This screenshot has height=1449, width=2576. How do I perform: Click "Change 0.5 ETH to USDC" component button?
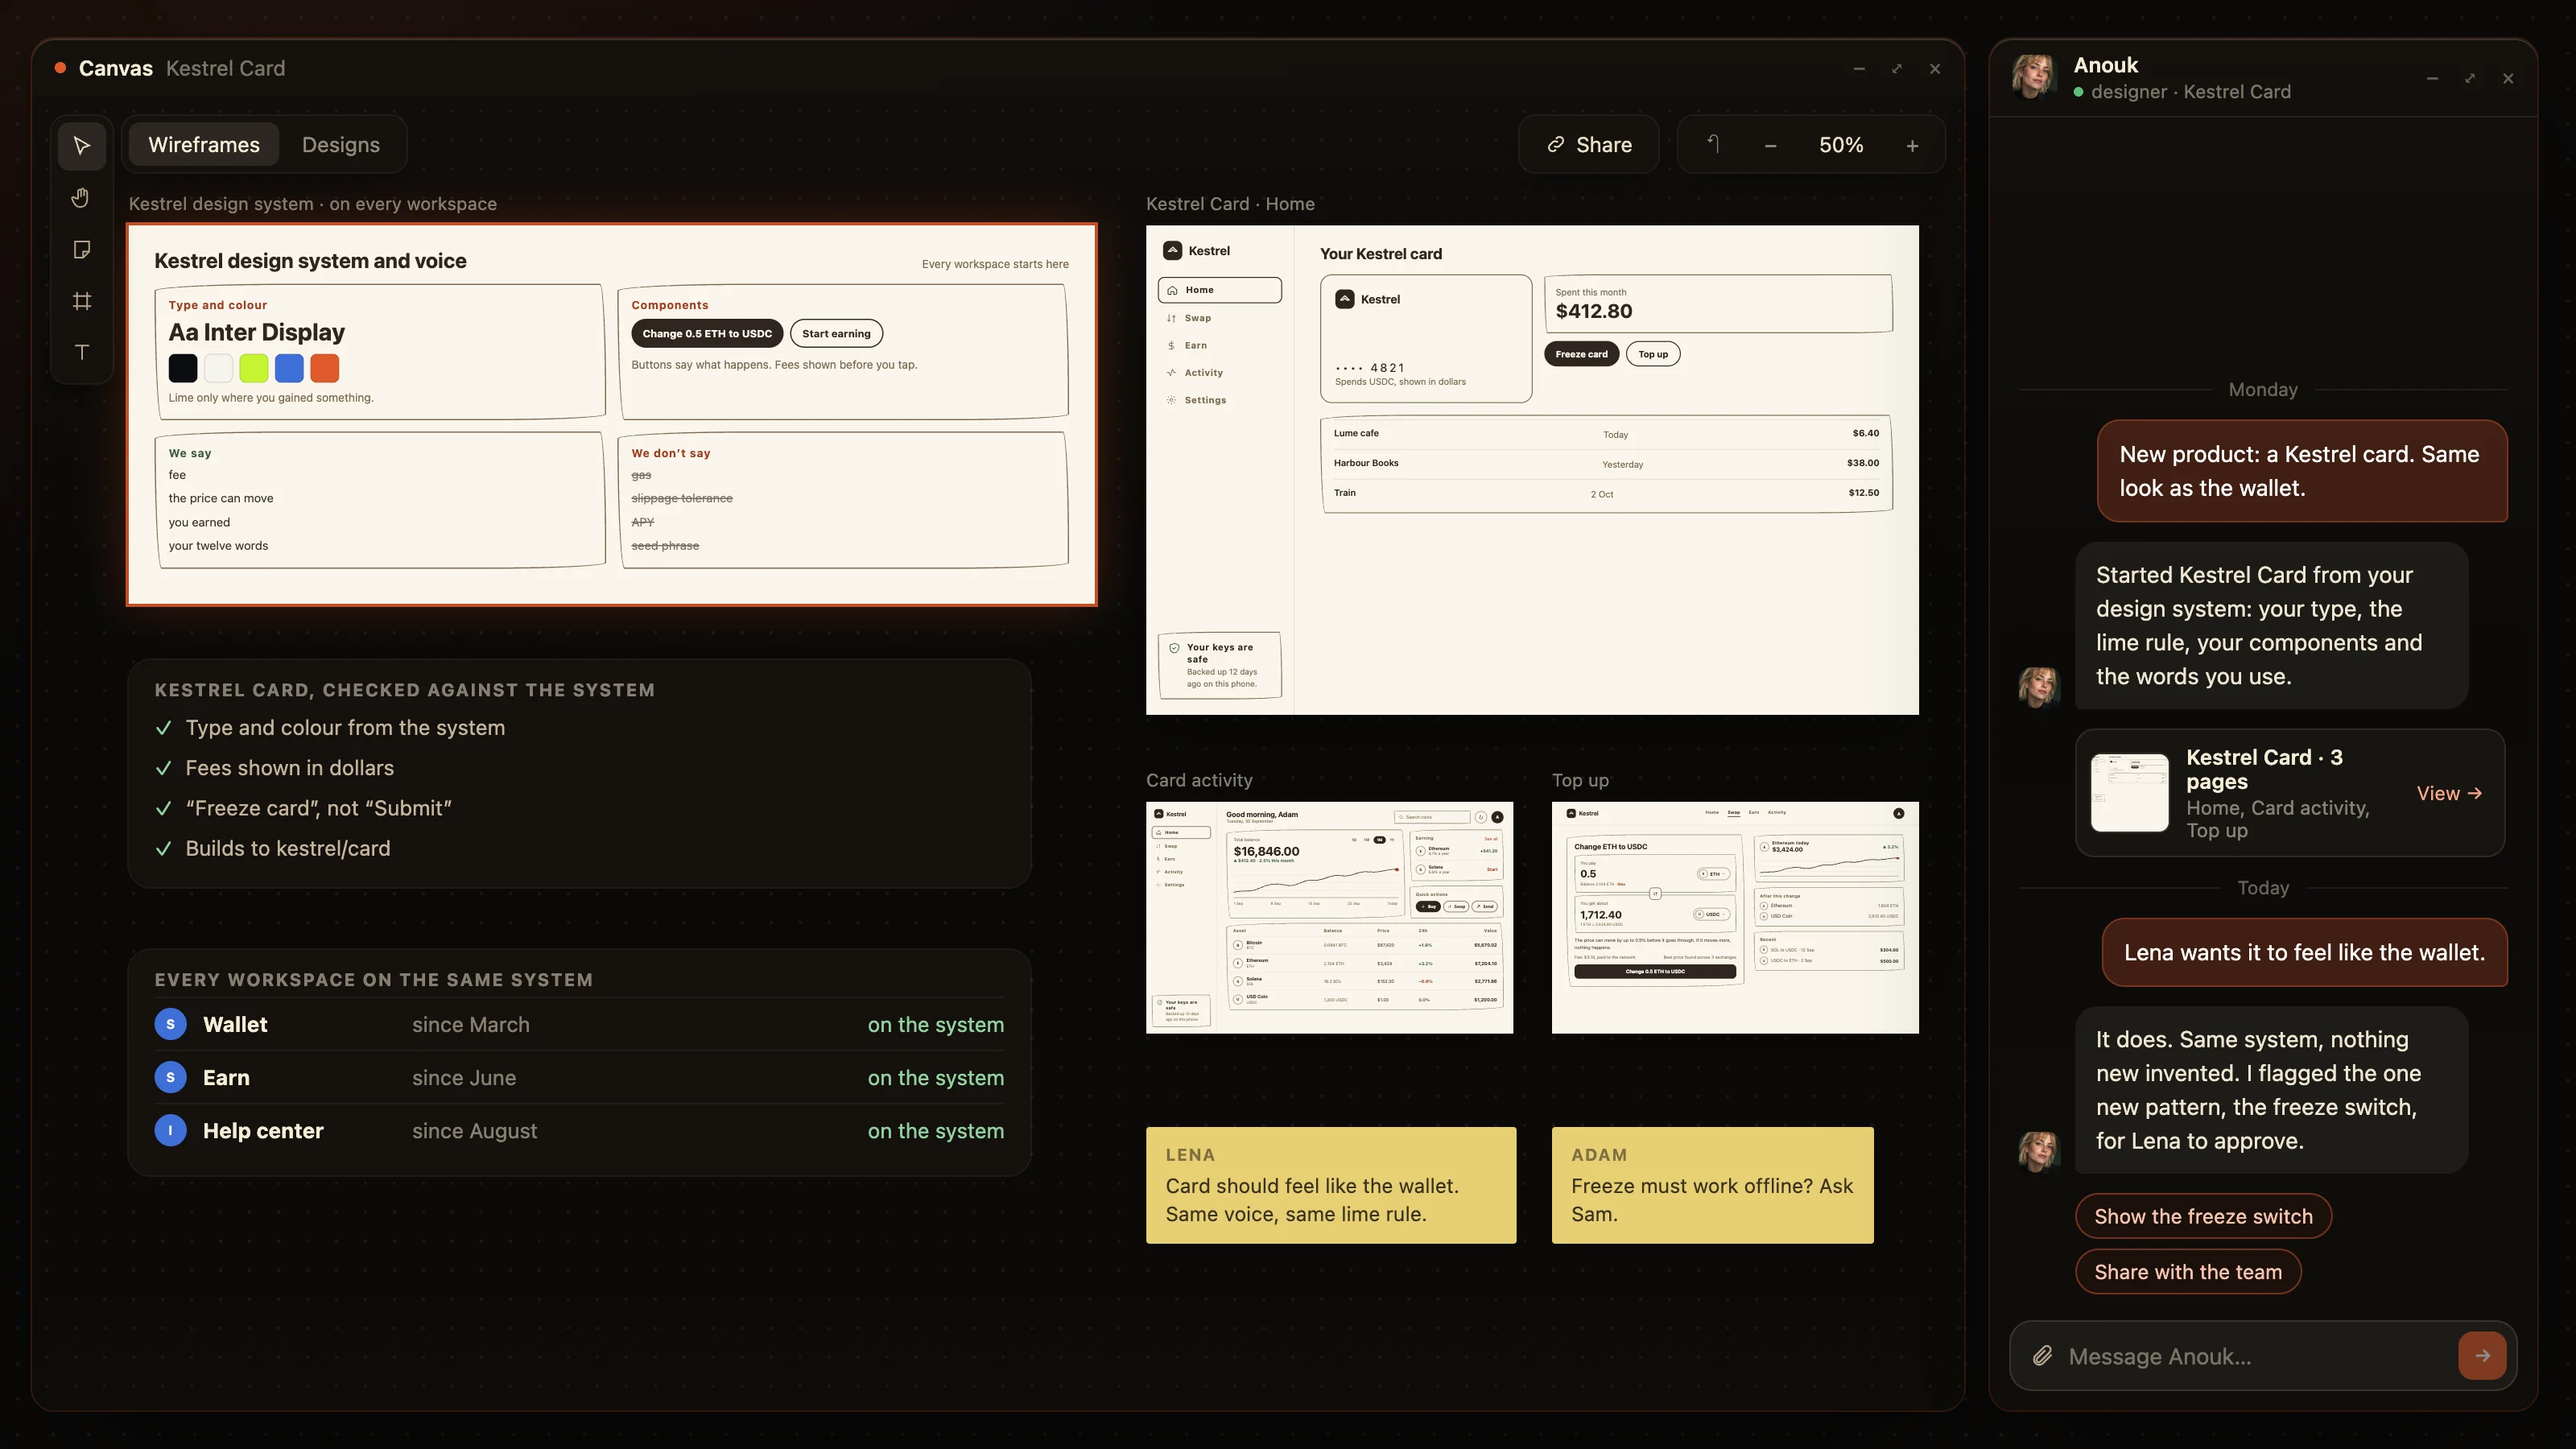pyautogui.click(x=707, y=333)
